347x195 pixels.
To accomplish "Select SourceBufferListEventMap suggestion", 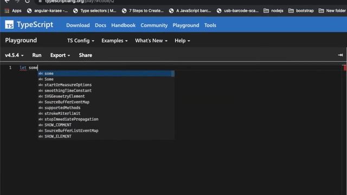I will pyautogui.click(x=106, y=131).
